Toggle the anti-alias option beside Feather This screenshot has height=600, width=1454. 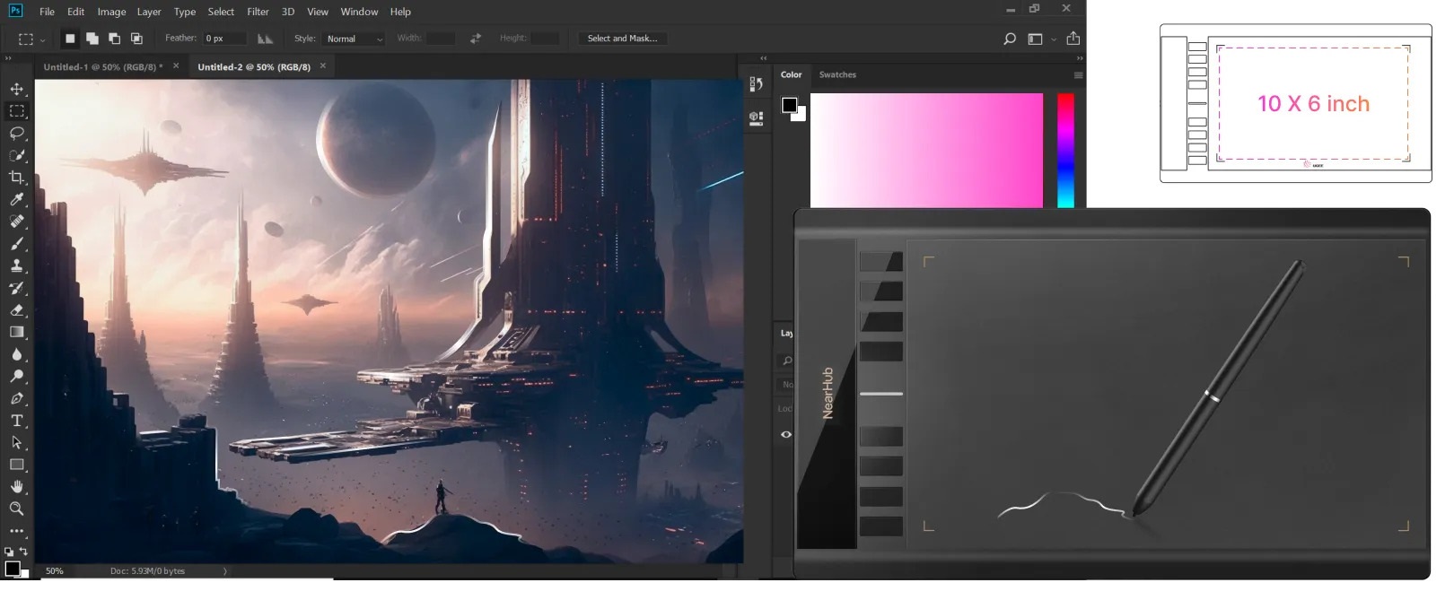tap(265, 39)
